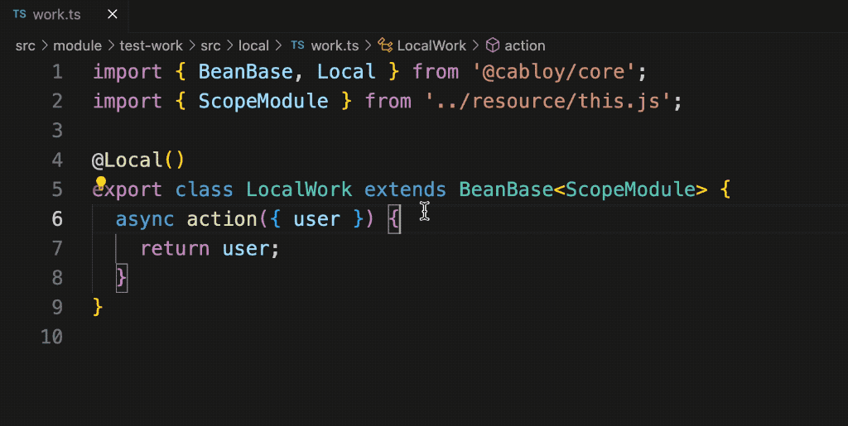848x426 pixels.
Task: Click the method cube icon before action
Action: 492,45
